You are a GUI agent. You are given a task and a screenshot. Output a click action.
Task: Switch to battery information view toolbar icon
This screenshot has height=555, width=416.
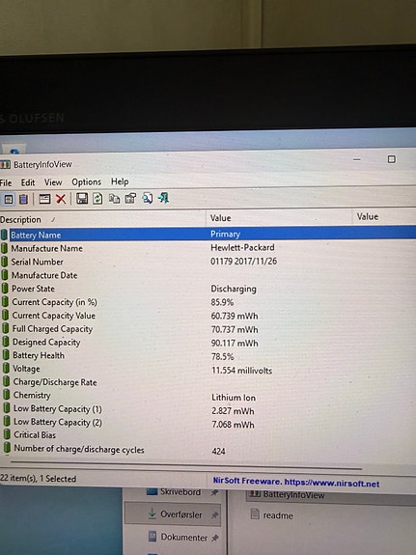pyautogui.click(x=9, y=199)
